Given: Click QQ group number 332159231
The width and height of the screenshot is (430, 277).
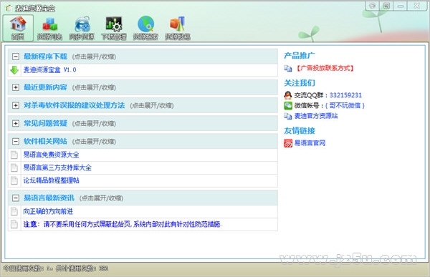Looking at the screenshot, I should tap(345, 95).
